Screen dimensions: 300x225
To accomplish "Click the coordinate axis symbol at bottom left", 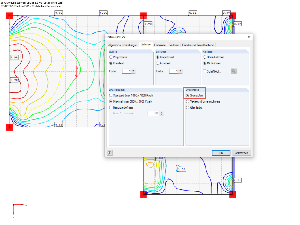I will tap(19, 210).
